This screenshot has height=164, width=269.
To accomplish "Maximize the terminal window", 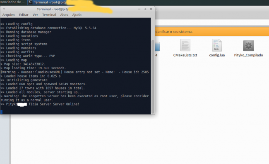I will pyautogui.click(x=145, y=9).
